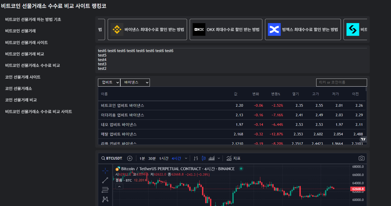Open 코인 선물거래 비교 sidebar item
This screenshot has width=391, height=206.
pos(21,100)
